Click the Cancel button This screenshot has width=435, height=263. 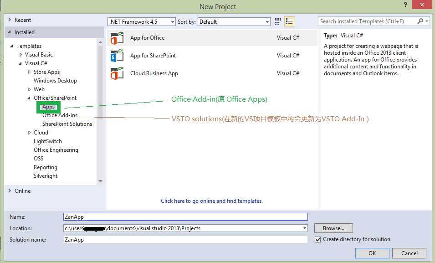click(409, 253)
